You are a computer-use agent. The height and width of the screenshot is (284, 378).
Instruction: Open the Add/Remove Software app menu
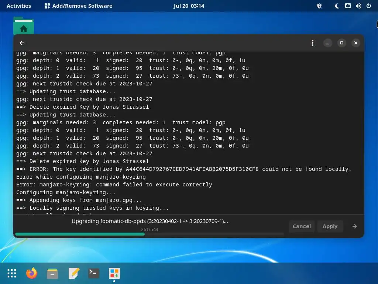coord(79,6)
